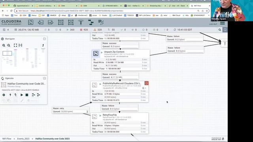Reload the page with browser refresh icon
The image size is (253, 142).
11,11
